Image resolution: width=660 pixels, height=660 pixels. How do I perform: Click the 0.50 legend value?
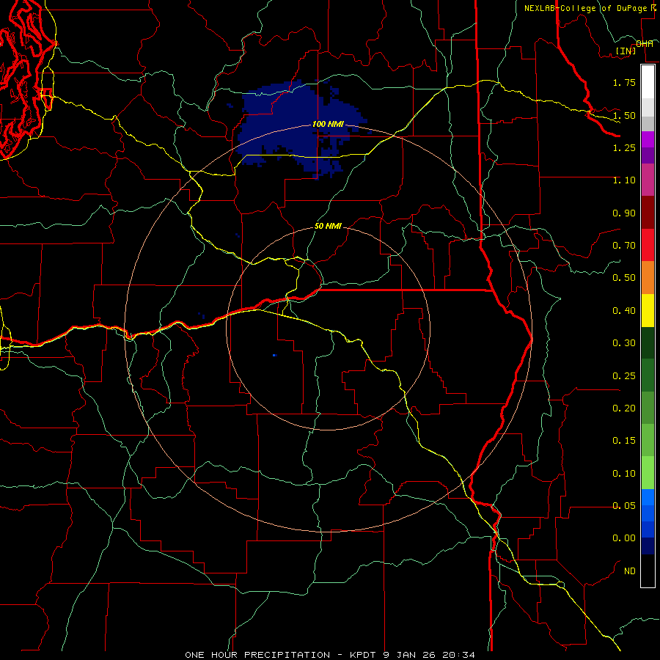624,278
